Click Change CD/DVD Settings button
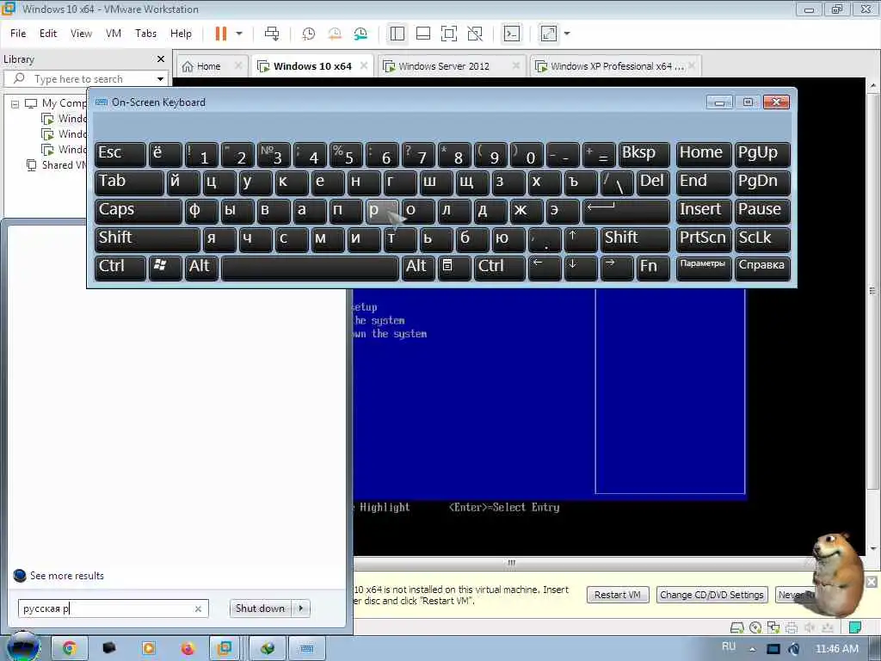 pos(712,595)
